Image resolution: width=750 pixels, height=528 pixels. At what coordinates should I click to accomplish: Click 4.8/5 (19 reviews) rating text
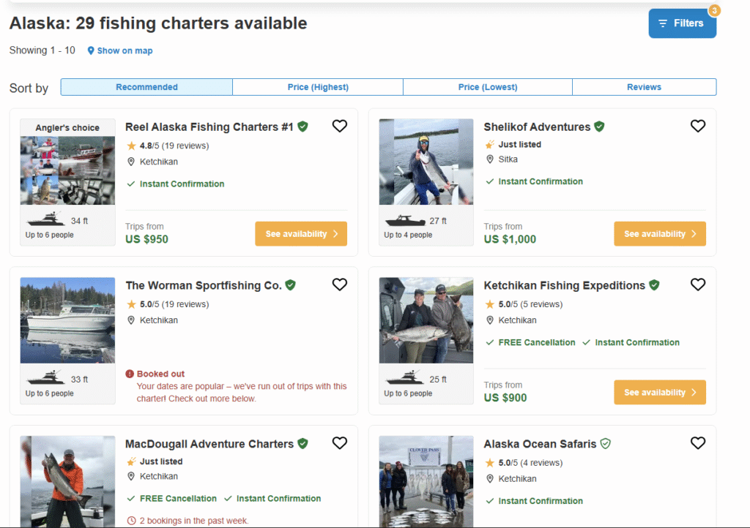click(174, 146)
